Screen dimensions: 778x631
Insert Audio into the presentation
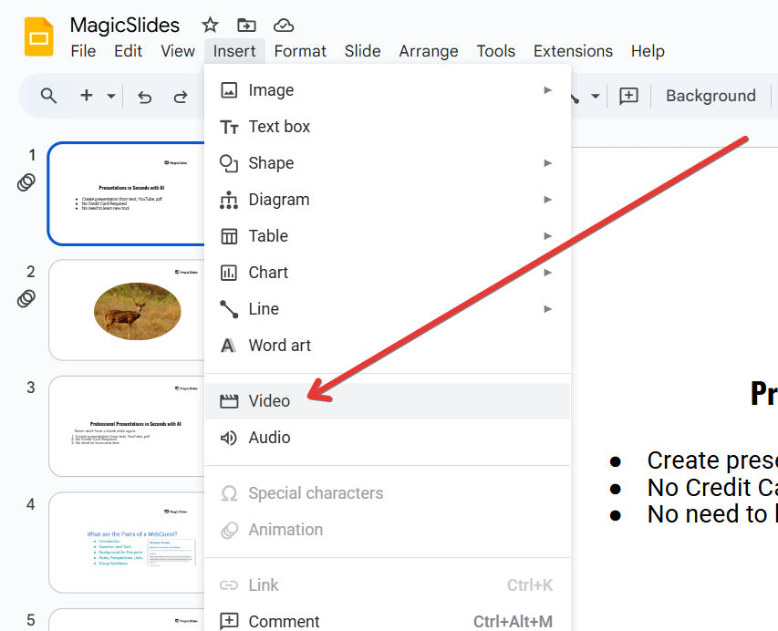[x=270, y=437]
